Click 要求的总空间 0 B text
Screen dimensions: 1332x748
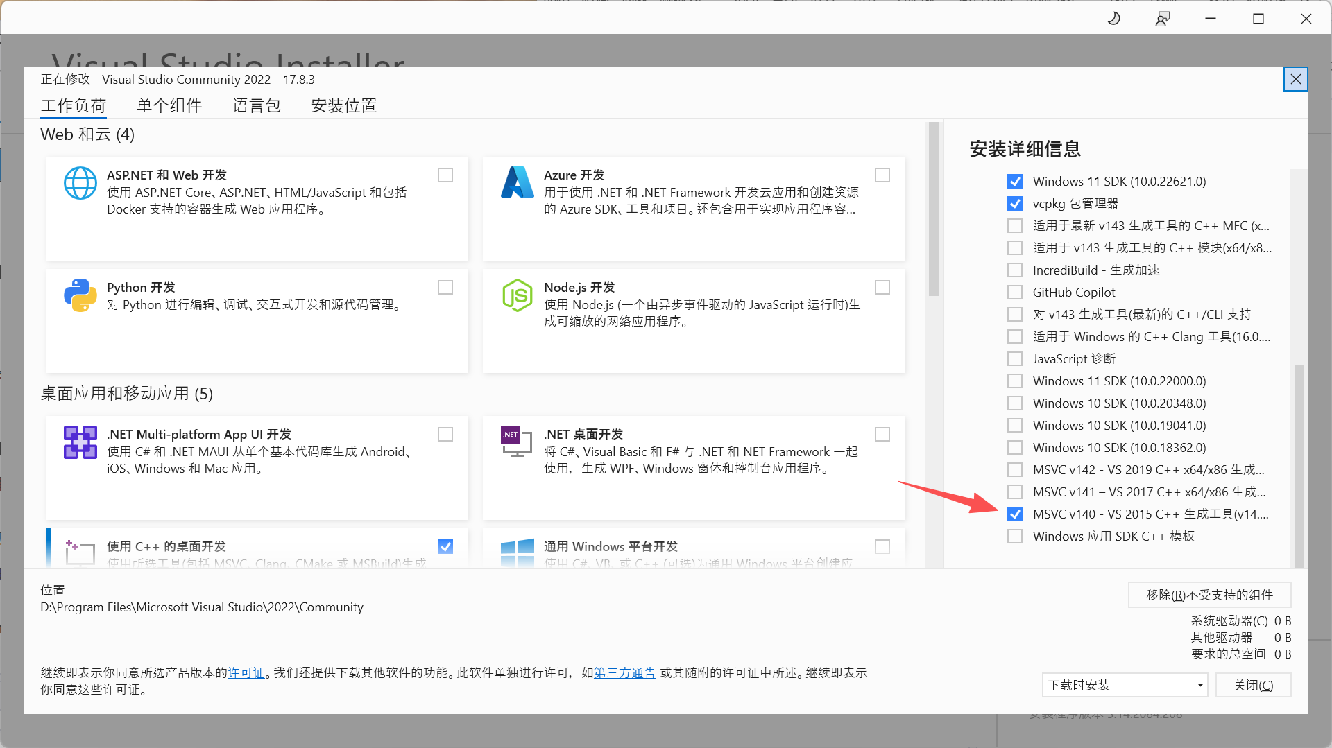(1241, 654)
